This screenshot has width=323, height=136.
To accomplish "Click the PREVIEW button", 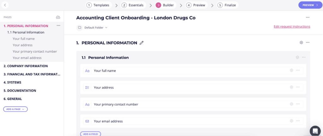I will (x=310, y=5).
